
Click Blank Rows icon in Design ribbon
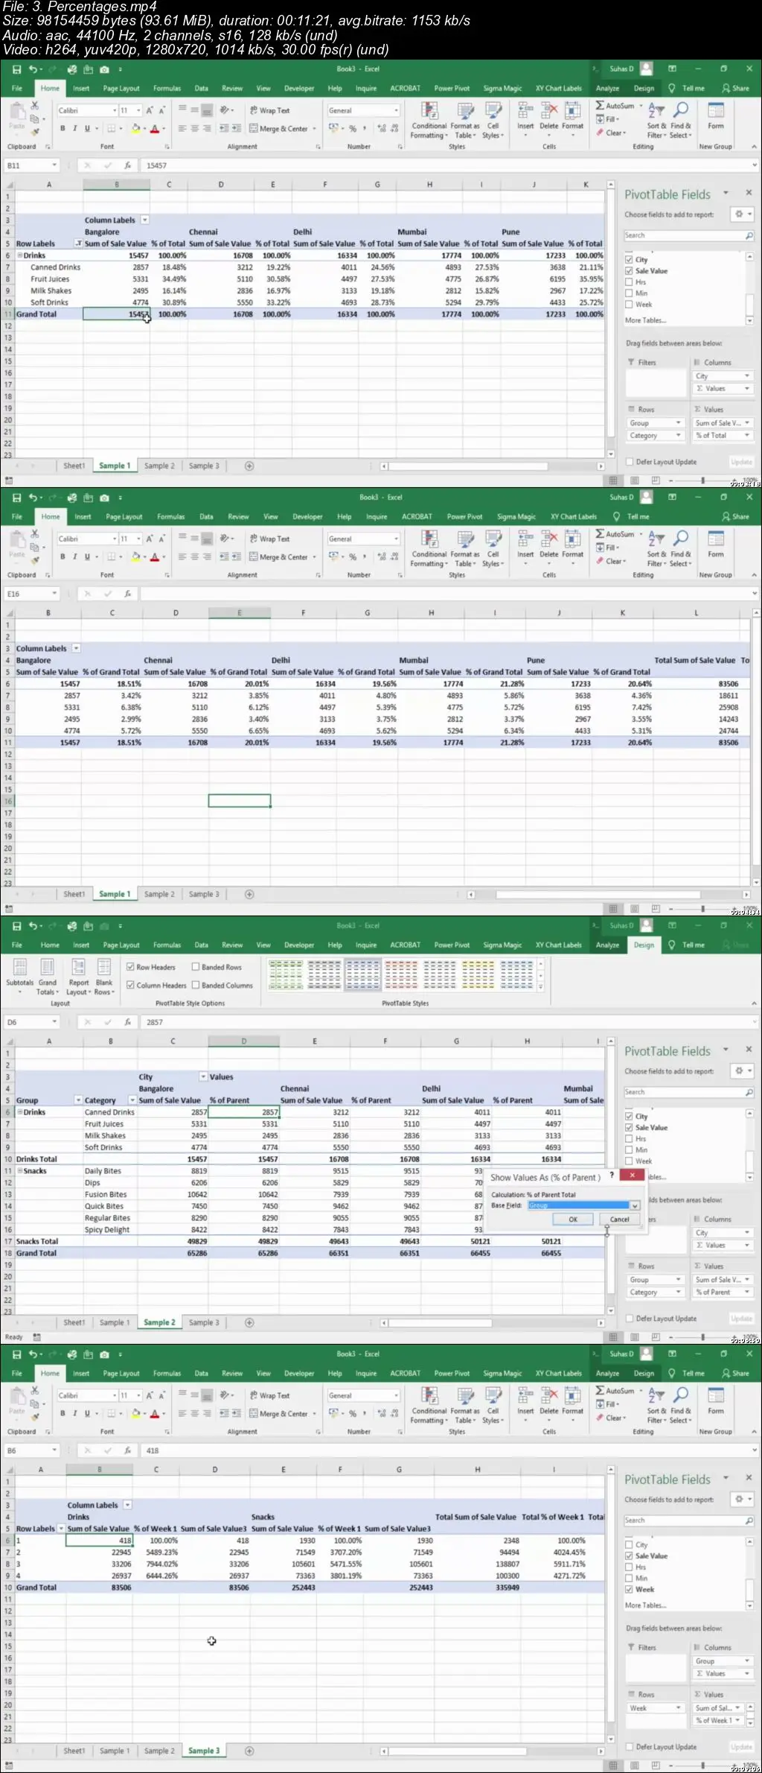point(104,975)
